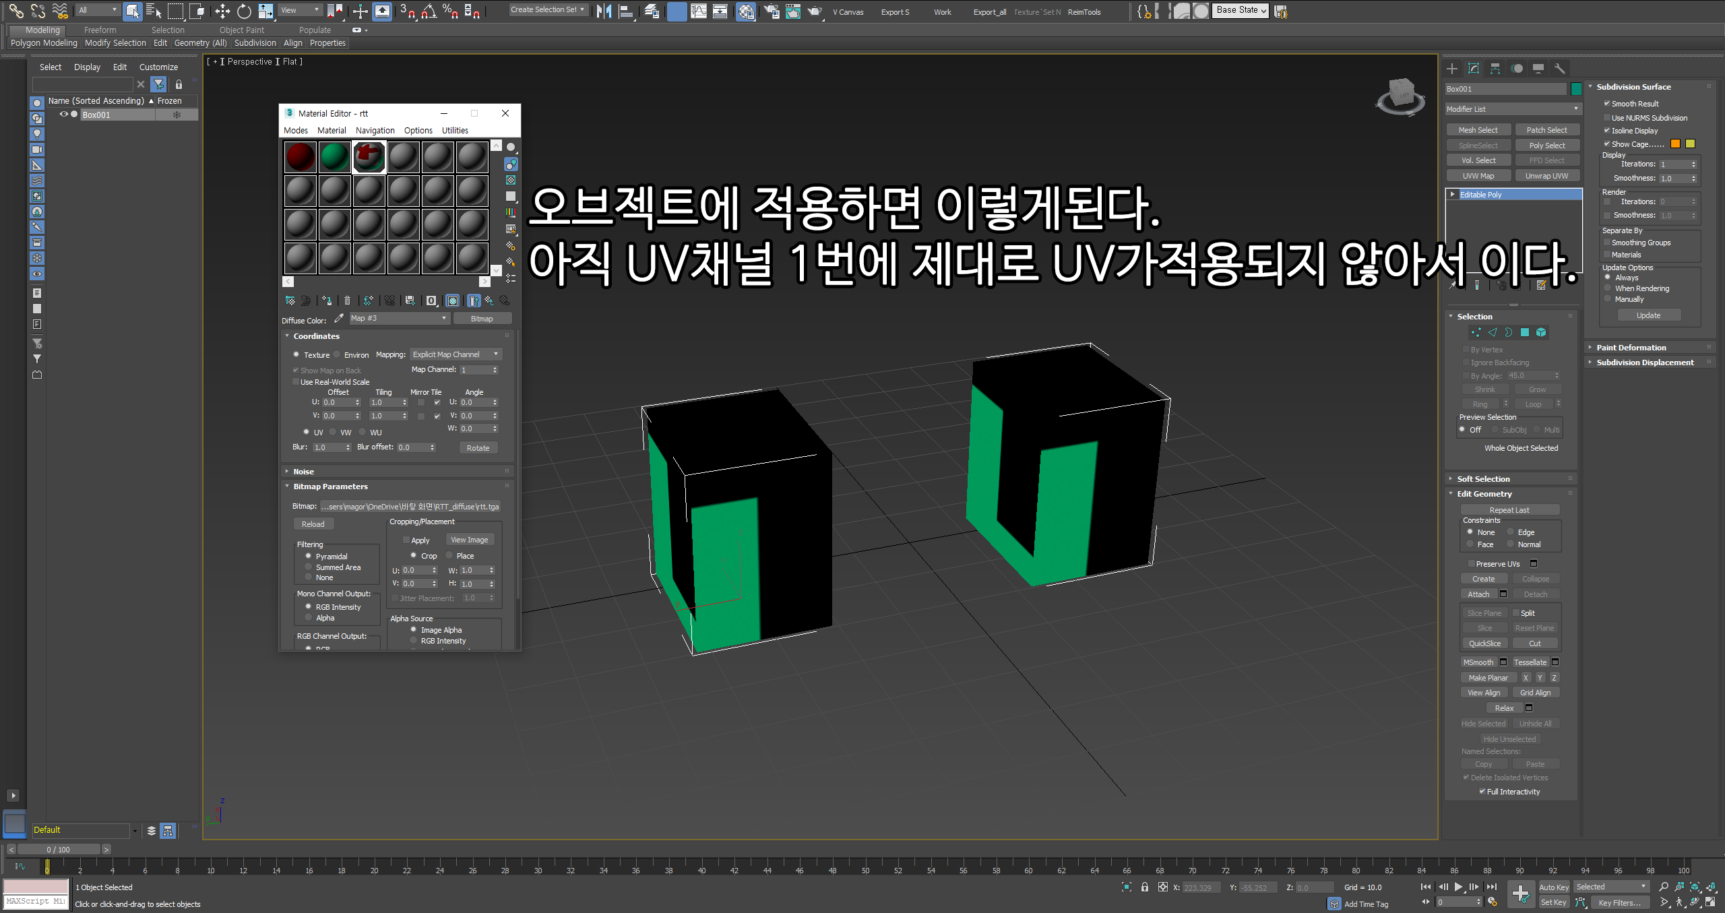Toggle Show Shaded Material in Viewport icon
1725x913 pixels.
[x=453, y=301]
